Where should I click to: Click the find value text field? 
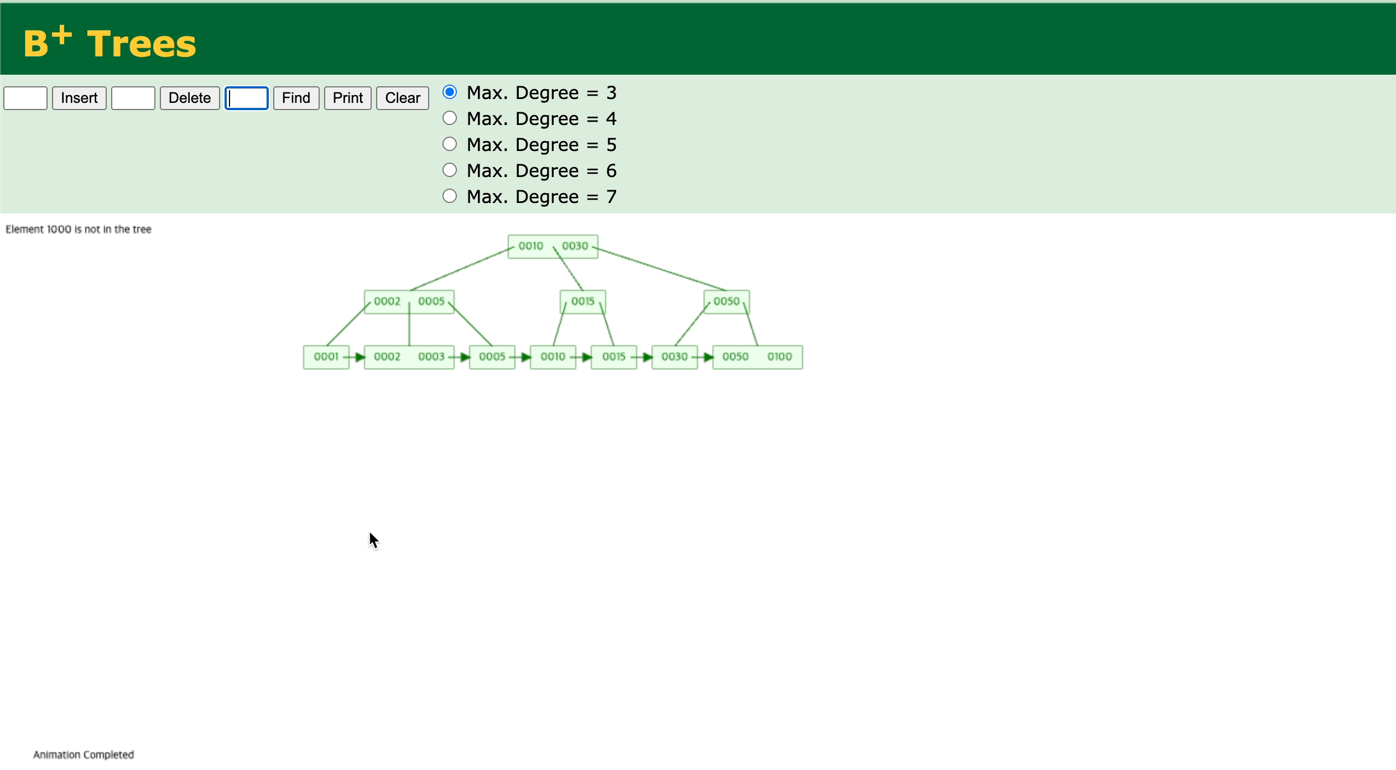(247, 98)
